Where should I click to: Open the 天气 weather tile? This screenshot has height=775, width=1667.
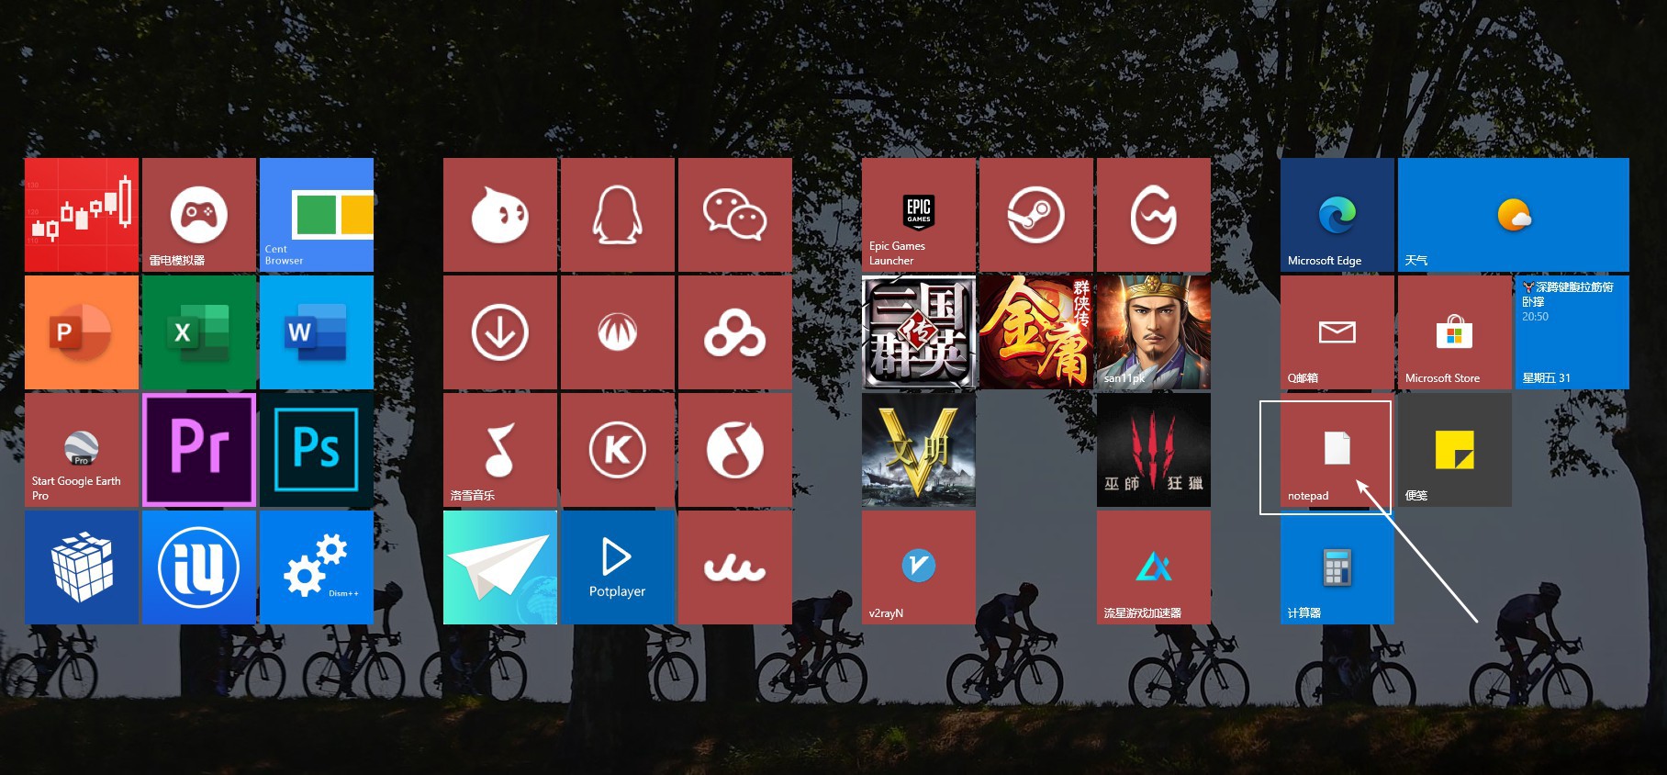coord(1514,215)
